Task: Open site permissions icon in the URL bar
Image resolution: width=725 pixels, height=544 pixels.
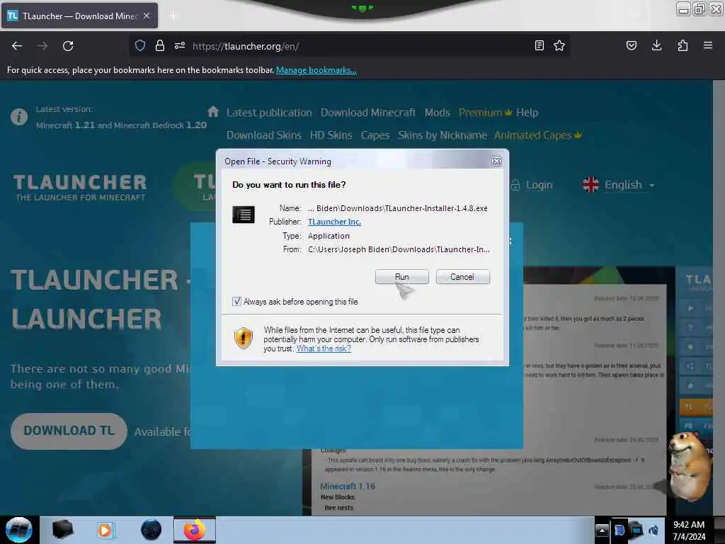Action: 180,45
